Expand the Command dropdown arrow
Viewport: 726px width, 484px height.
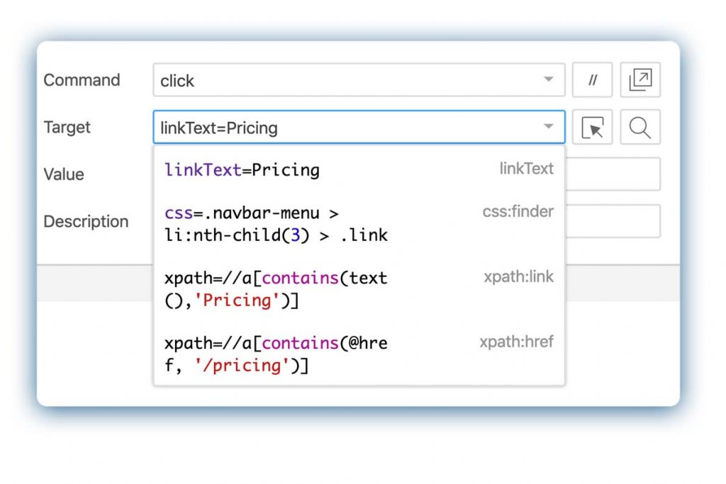548,80
